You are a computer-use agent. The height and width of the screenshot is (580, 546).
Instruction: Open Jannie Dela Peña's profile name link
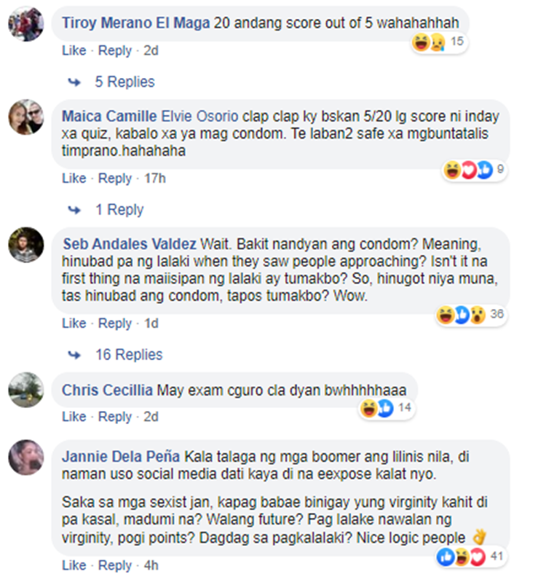pyautogui.click(x=121, y=457)
